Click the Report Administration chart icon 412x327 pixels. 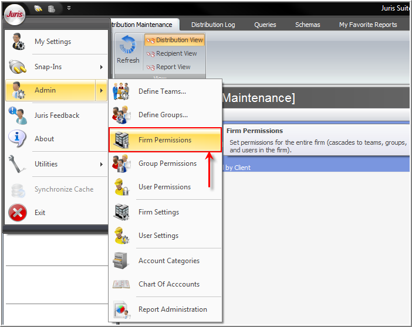(121, 309)
